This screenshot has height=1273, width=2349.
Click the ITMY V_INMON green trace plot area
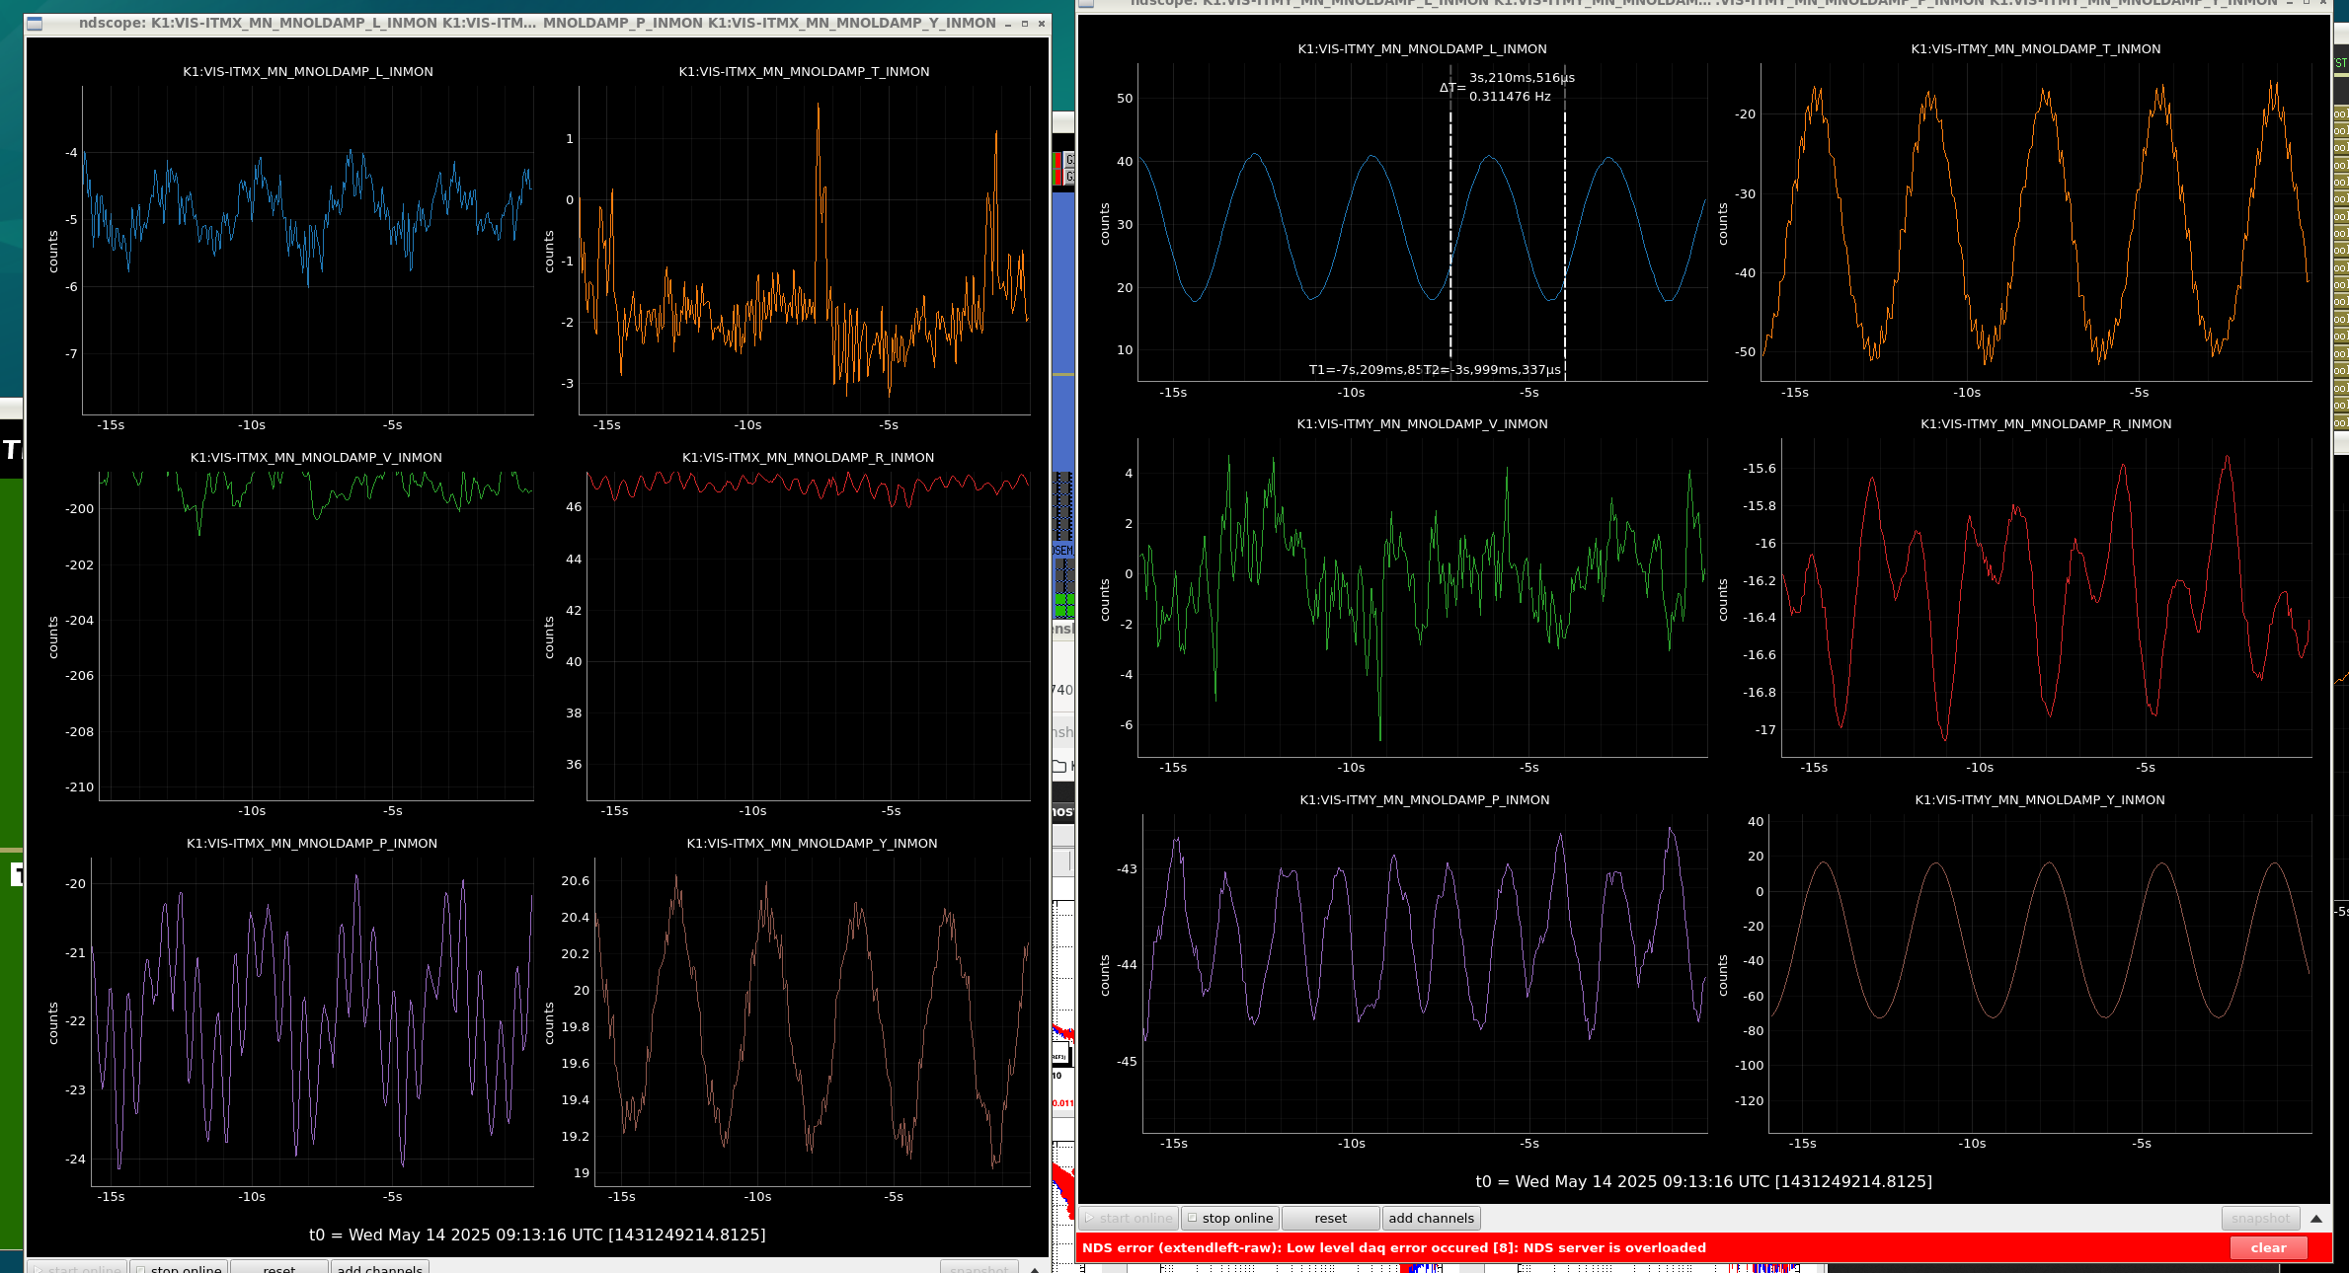[x=1422, y=598]
